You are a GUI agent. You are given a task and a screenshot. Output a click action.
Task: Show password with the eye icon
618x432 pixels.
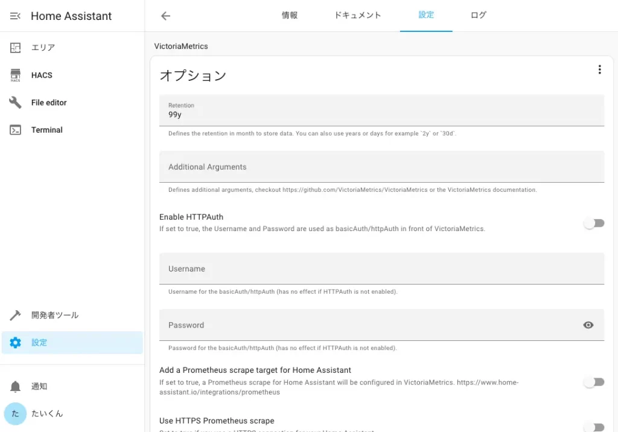588,325
